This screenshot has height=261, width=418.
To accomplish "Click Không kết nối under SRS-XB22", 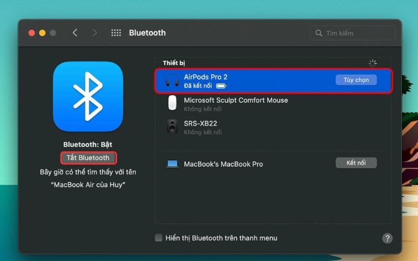I will tap(203, 132).
